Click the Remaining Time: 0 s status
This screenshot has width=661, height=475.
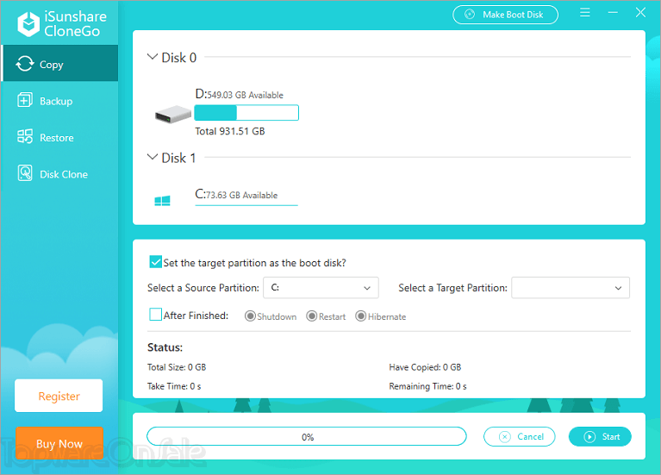[427, 386]
